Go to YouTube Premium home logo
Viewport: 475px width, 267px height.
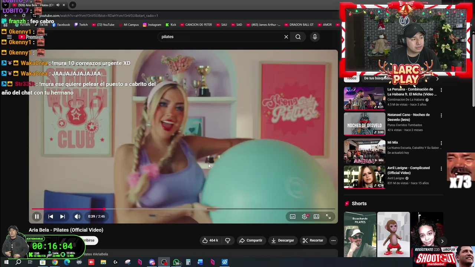[x=31, y=37]
